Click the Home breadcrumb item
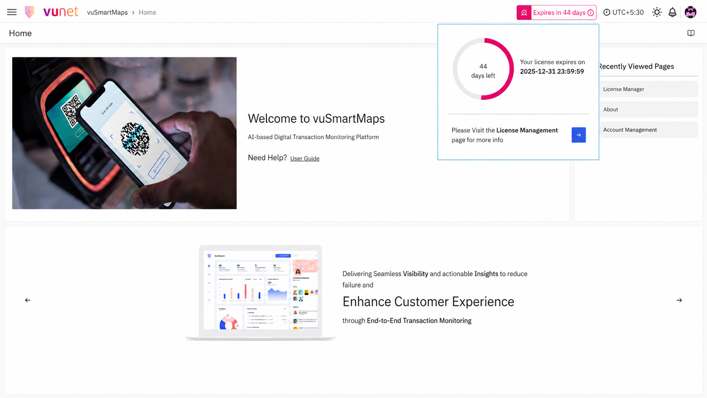Screen dimensions: 707x398 [x=147, y=12]
